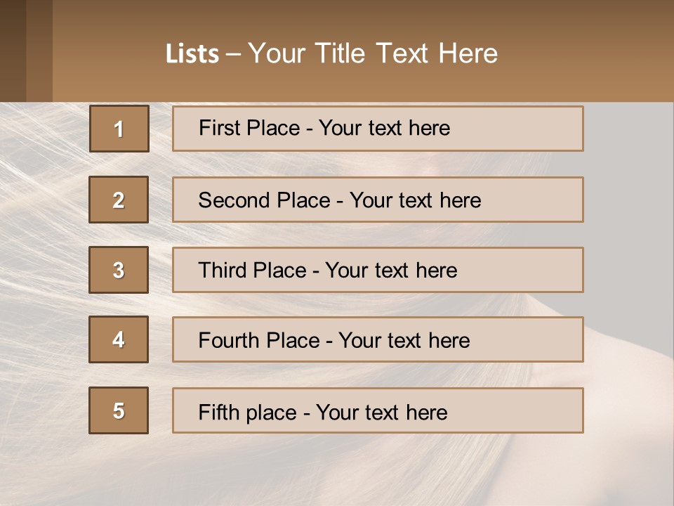Screen dimensions: 674x506
Task: Click the number 1 box
Action: [119, 129]
